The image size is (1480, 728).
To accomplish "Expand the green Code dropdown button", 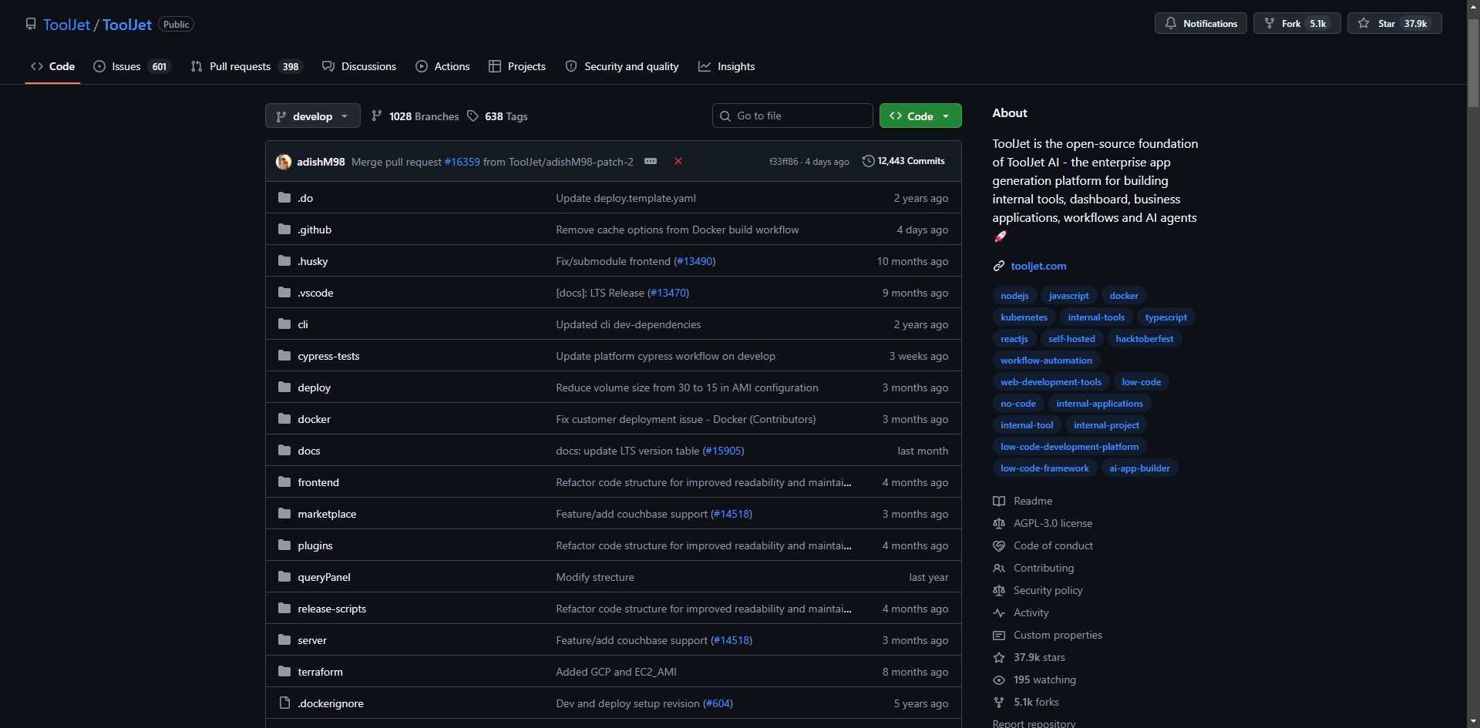I will click(920, 116).
